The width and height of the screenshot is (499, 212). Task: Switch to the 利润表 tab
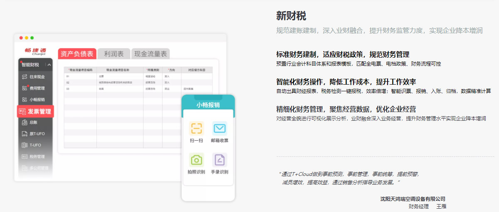coord(114,54)
